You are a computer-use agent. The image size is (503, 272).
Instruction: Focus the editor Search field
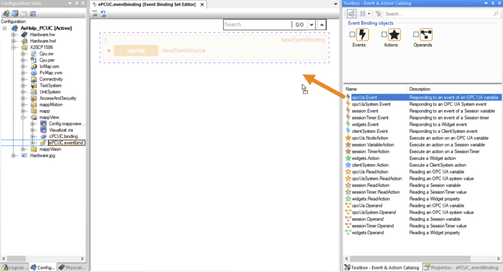pyautogui.click(x=257, y=25)
